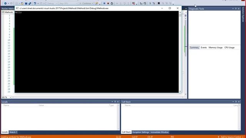The height and width of the screenshot is (138, 246).
Task: Close the Locals panel
Action: point(118,102)
